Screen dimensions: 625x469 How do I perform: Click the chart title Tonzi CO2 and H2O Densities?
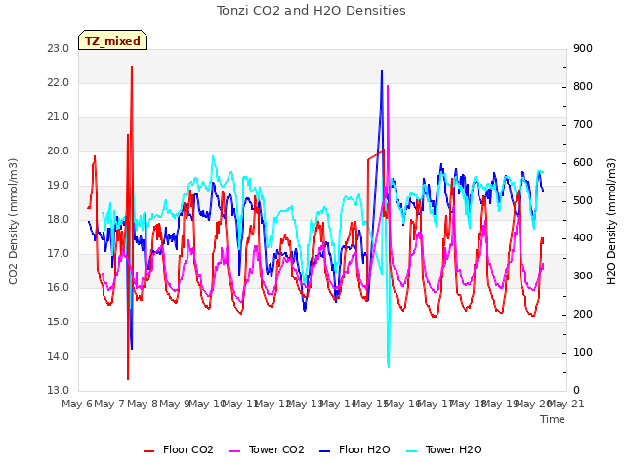(x=312, y=11)
